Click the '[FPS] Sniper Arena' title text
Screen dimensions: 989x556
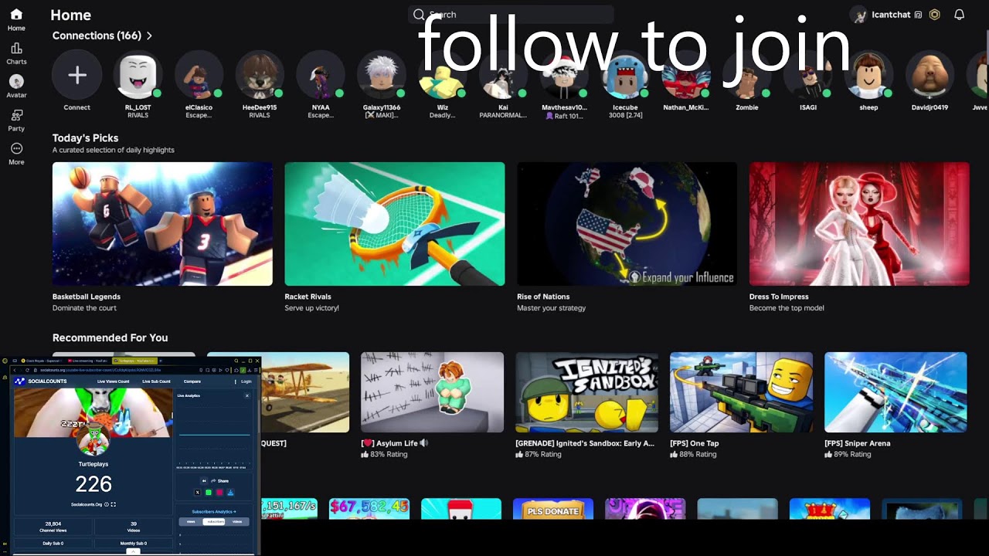pyautogui.click(x=857, y=443)
